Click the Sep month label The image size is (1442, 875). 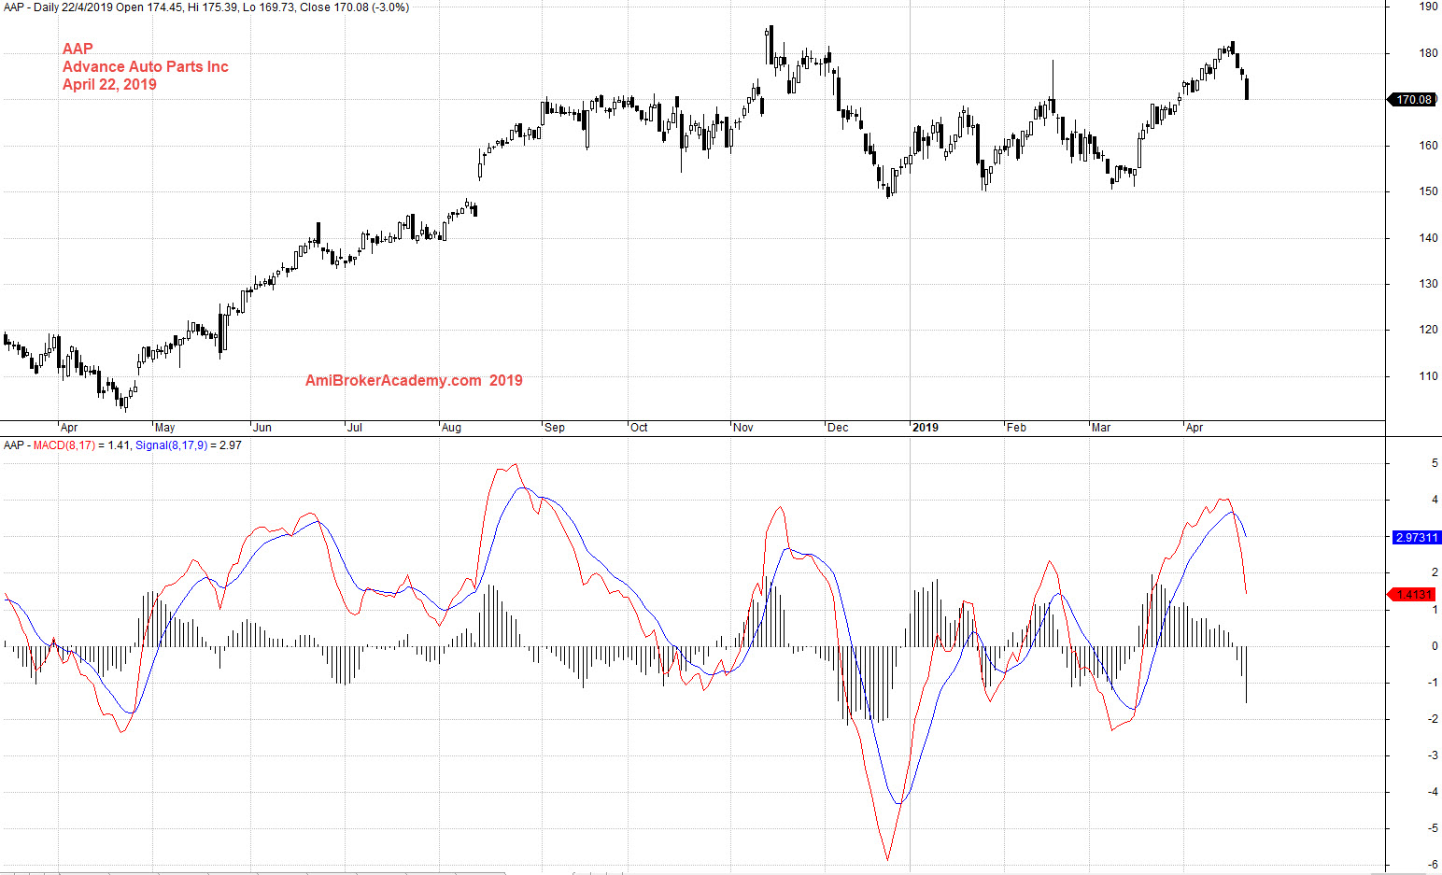(555, 428)
